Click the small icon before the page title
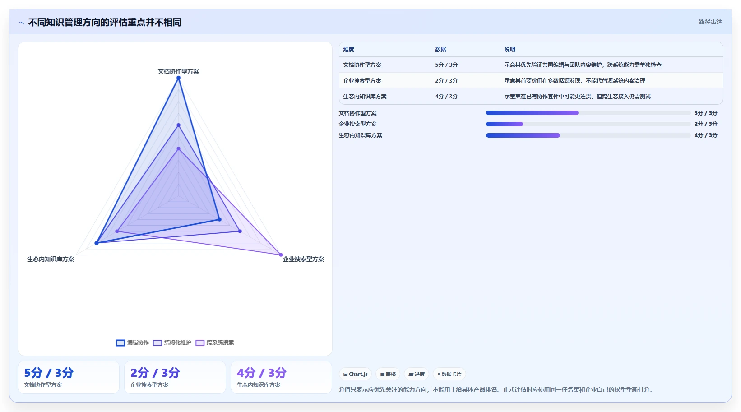This screenshot has height=412, width=741. (21, 23)
